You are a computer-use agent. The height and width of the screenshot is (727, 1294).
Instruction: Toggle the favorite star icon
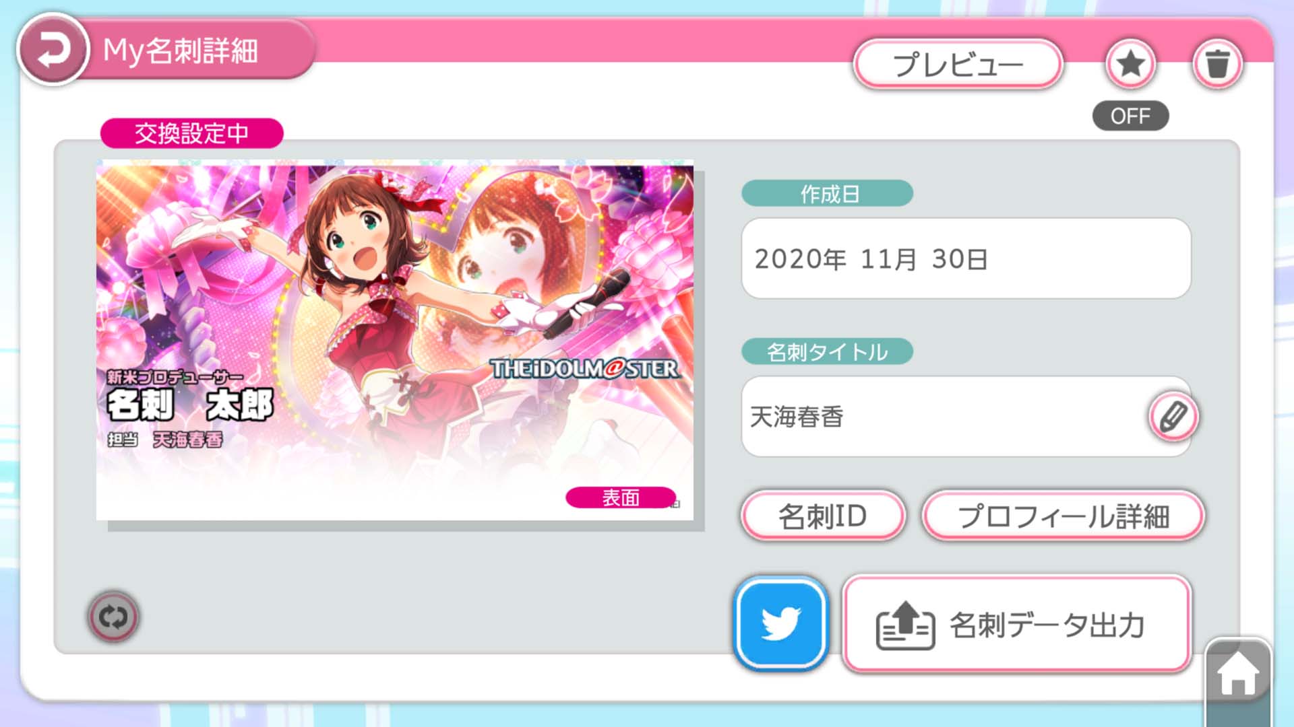coord(1130,64)
